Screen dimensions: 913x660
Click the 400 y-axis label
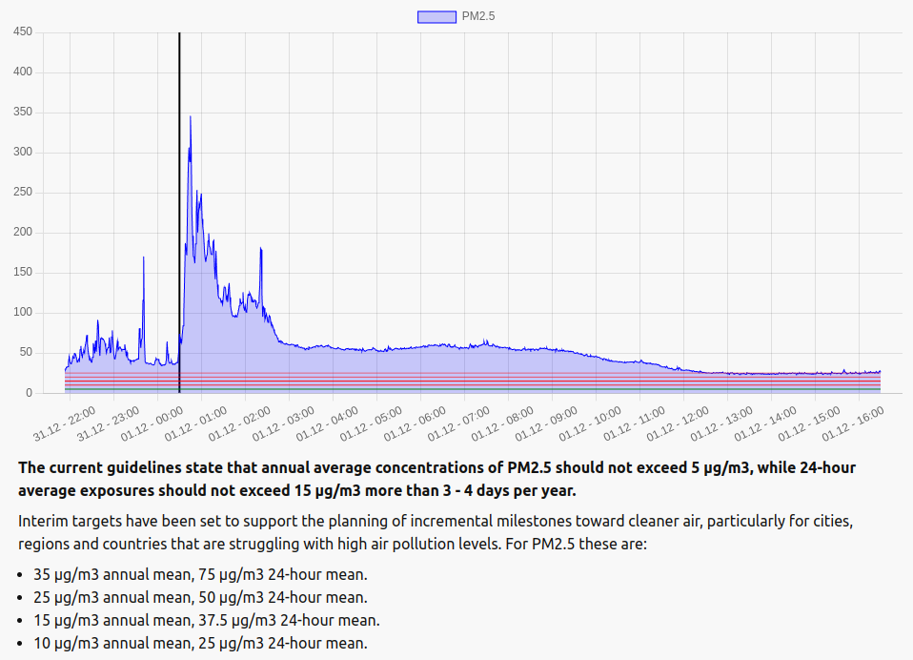(23, 72)
